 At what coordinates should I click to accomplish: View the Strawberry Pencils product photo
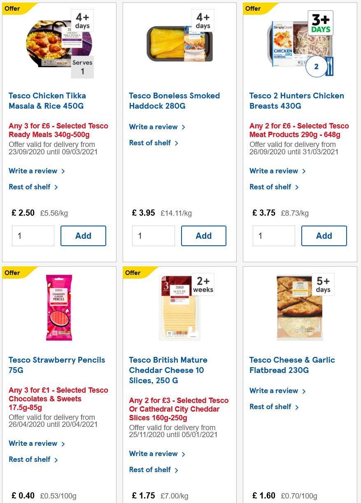click(59, 307)
